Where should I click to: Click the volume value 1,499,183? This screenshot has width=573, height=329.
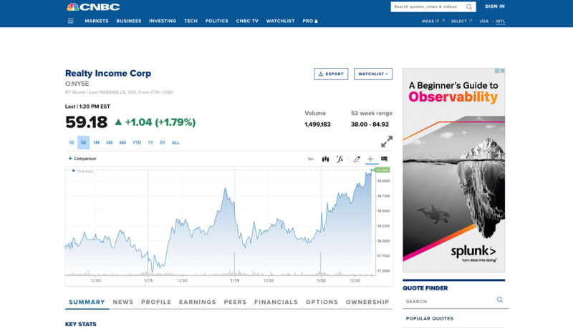coord(317,124)
